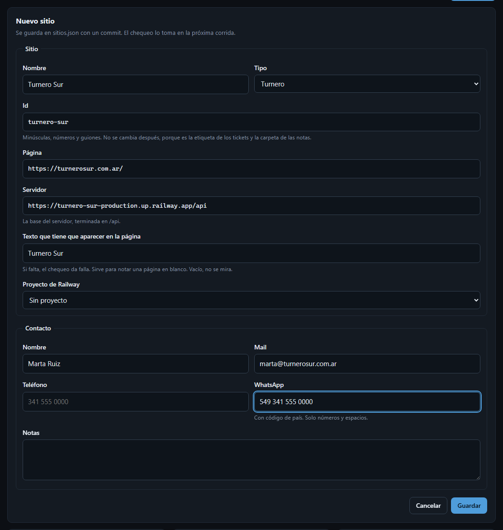The image size is (503, 530).
Task: Click the 'Si falta, el chequeo da falla' hint
Action: (x=128, y=269)
